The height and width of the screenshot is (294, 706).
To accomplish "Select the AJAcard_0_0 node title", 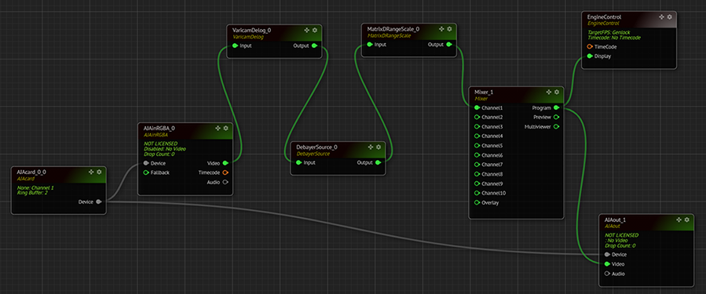I will click(31, 172).
